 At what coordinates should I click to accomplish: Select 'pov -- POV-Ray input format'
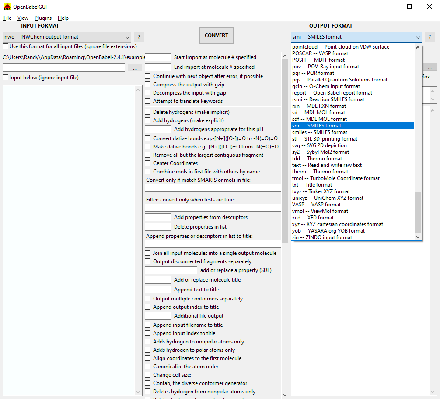pos(353,67)
